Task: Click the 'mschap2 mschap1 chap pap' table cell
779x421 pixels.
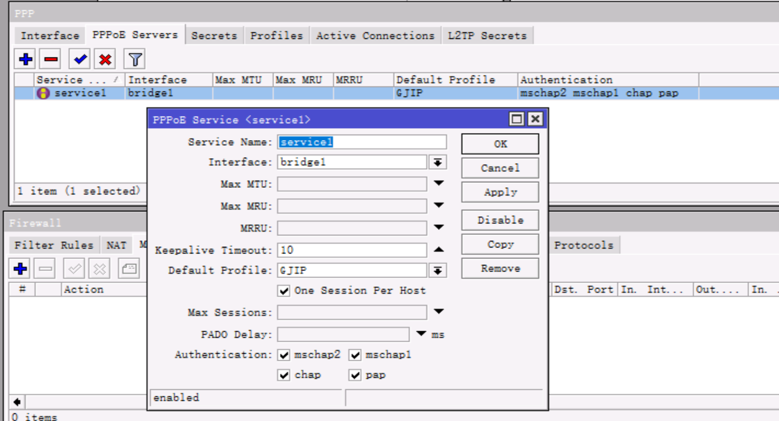Action: click(x=608, y=93)
